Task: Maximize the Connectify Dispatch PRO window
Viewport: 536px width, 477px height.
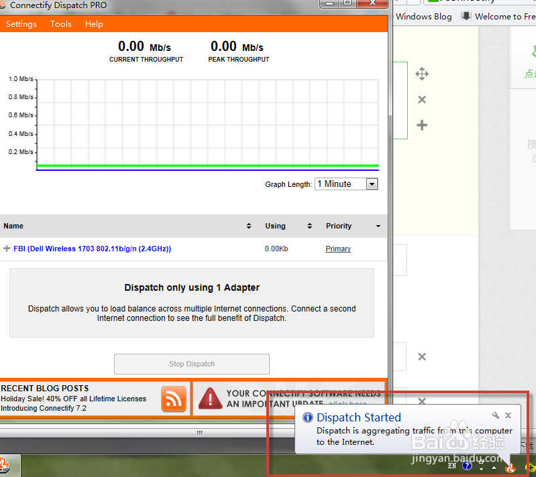Action: [x=347, y=3]
